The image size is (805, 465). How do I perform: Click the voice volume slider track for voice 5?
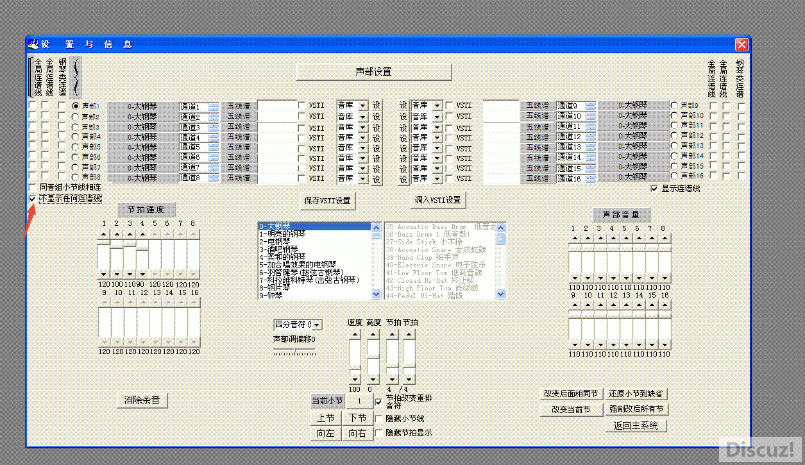(626, 259)
